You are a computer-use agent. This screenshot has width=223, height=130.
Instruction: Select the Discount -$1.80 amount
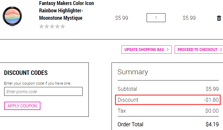point(211,100)
